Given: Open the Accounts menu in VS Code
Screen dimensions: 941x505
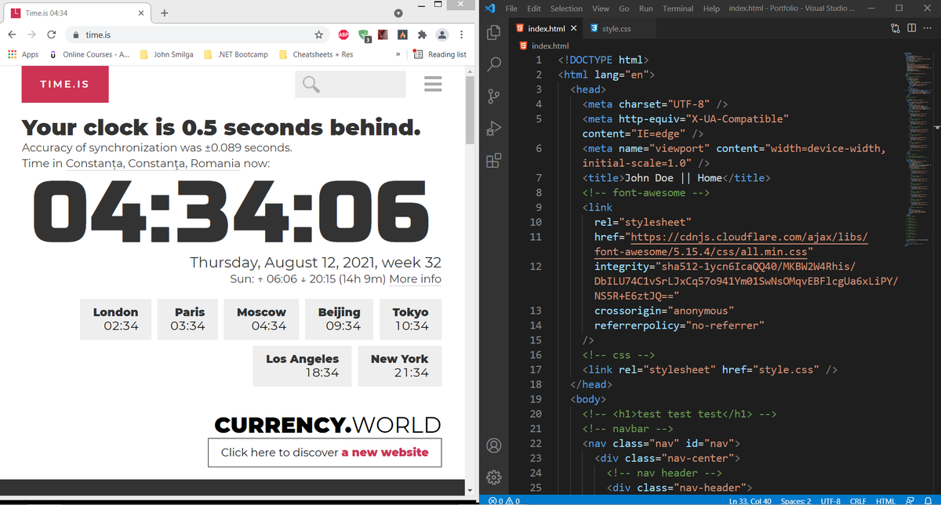Looking at the screenshot, I should pyautogui.click(x=494, y=445).
